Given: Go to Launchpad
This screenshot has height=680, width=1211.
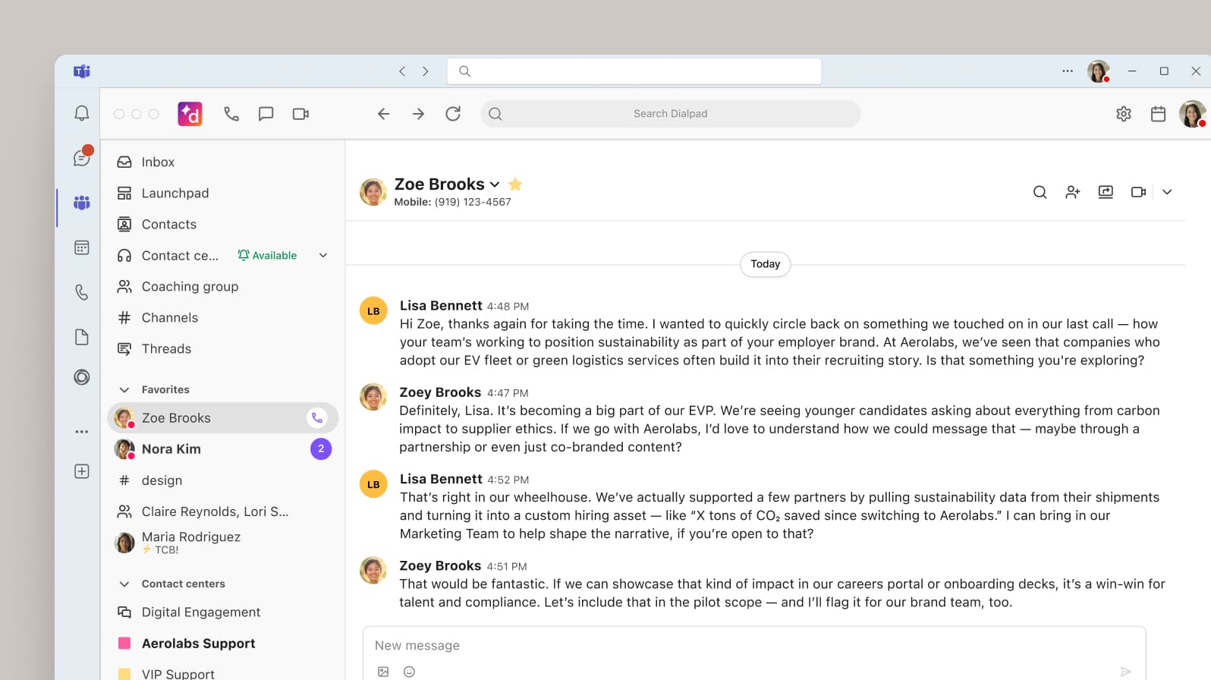Looking at the screenshot, I should (175, 193).
